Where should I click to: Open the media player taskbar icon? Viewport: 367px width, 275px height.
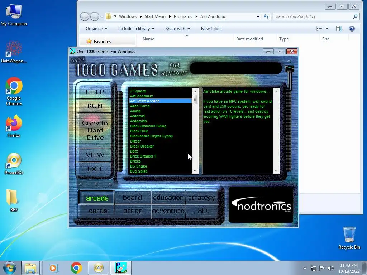pos(53,268)
